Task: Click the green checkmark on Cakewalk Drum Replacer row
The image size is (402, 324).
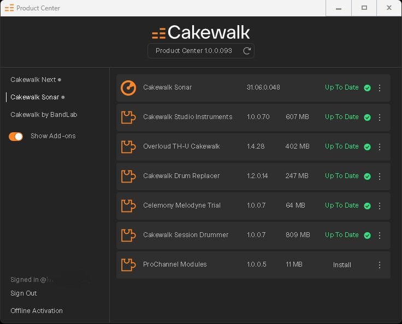Action: click(368, 176)
